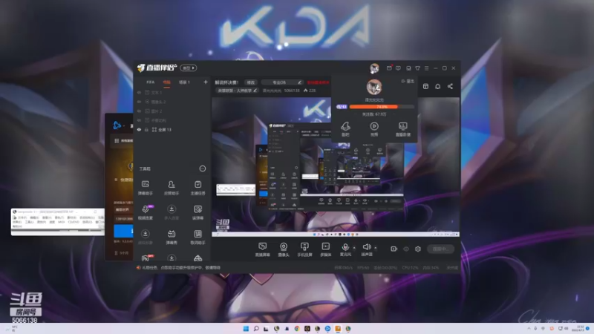The image size is (594, 334).
Task: Open Windows taskbar search
Action: click(x=256, y=328)
